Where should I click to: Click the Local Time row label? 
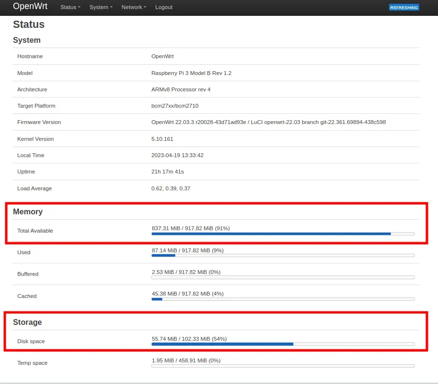(x=31, y=155)
